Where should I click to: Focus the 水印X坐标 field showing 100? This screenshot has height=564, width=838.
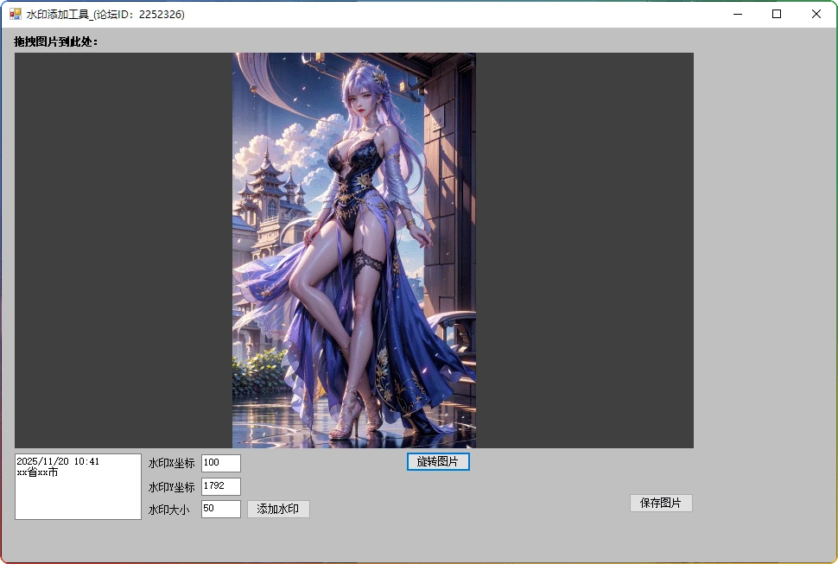click(x=220, y=464)
